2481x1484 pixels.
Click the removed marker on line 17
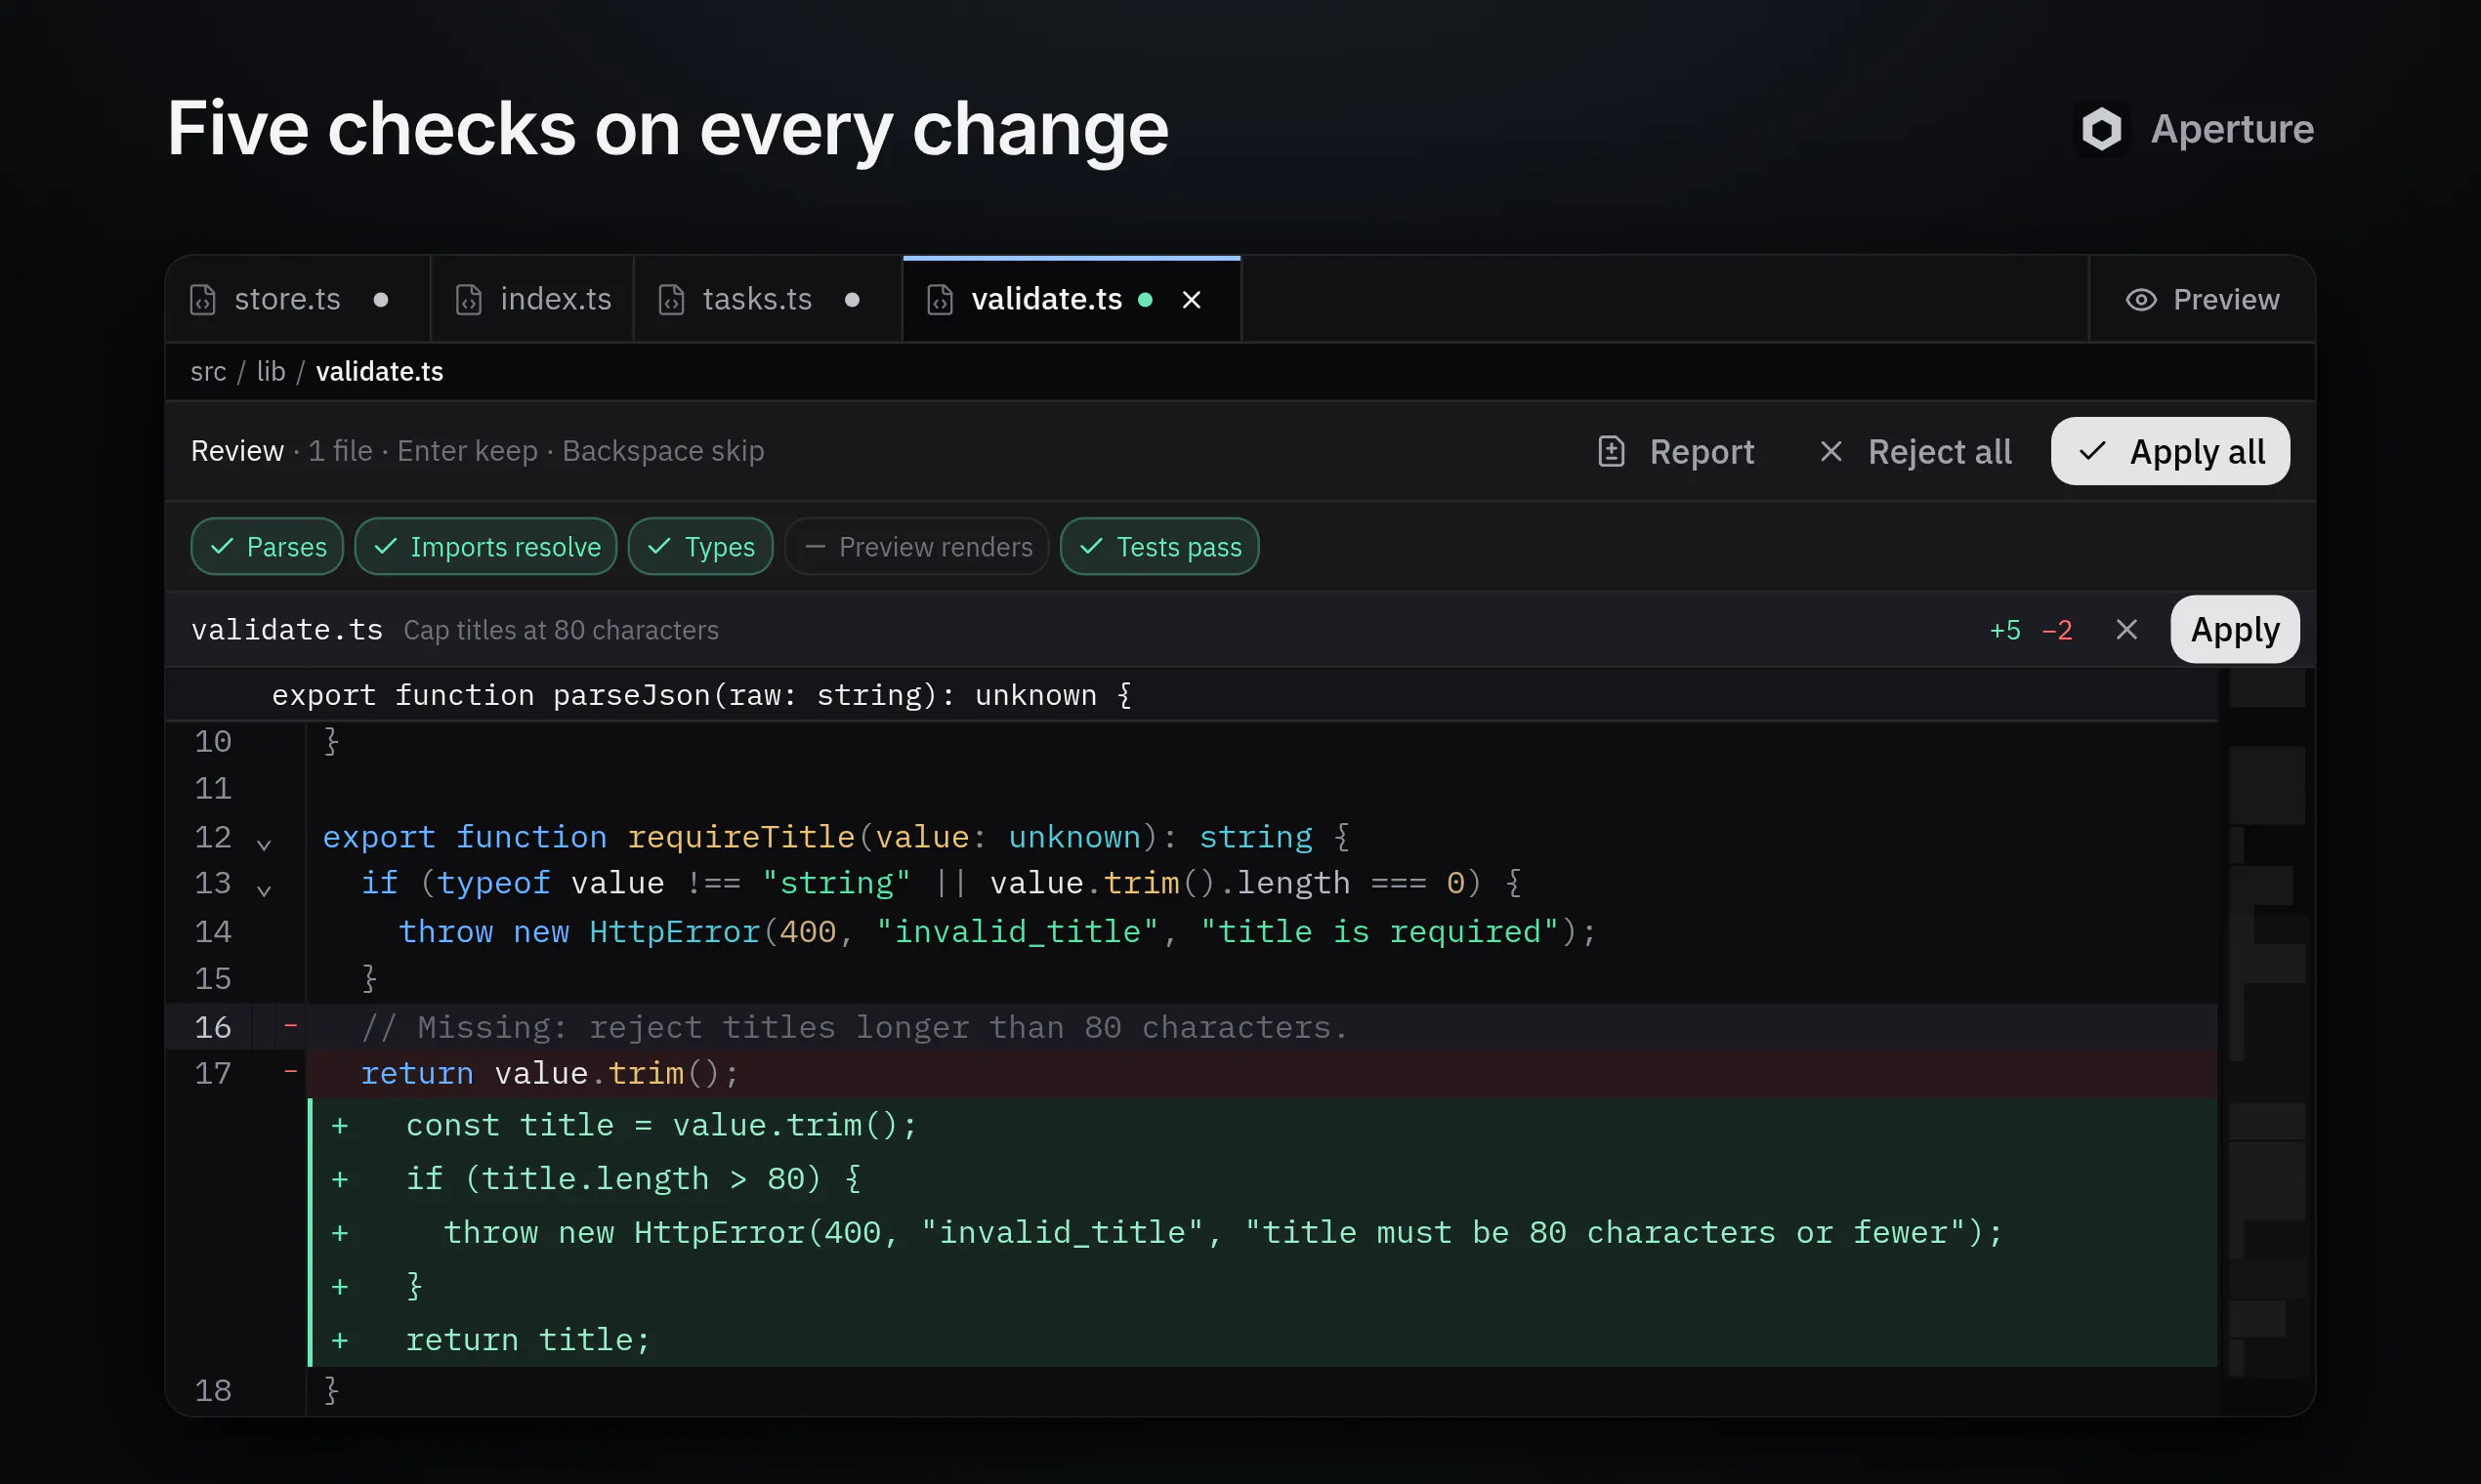click(290, 1071)
